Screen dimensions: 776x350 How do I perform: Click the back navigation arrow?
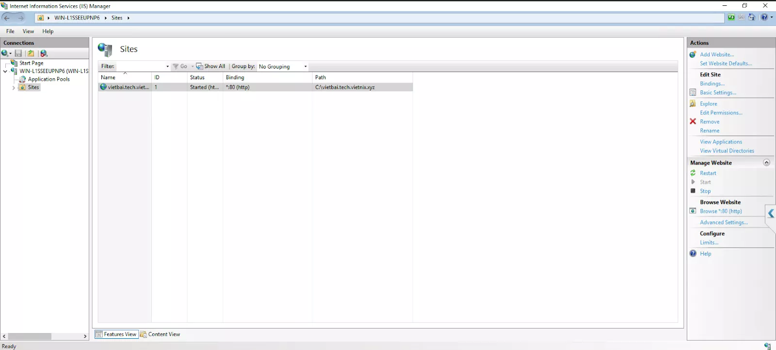click(7, 18)
